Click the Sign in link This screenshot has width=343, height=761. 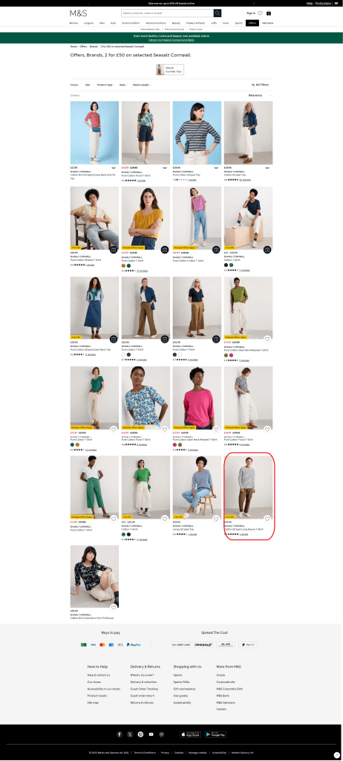(251, 13)
